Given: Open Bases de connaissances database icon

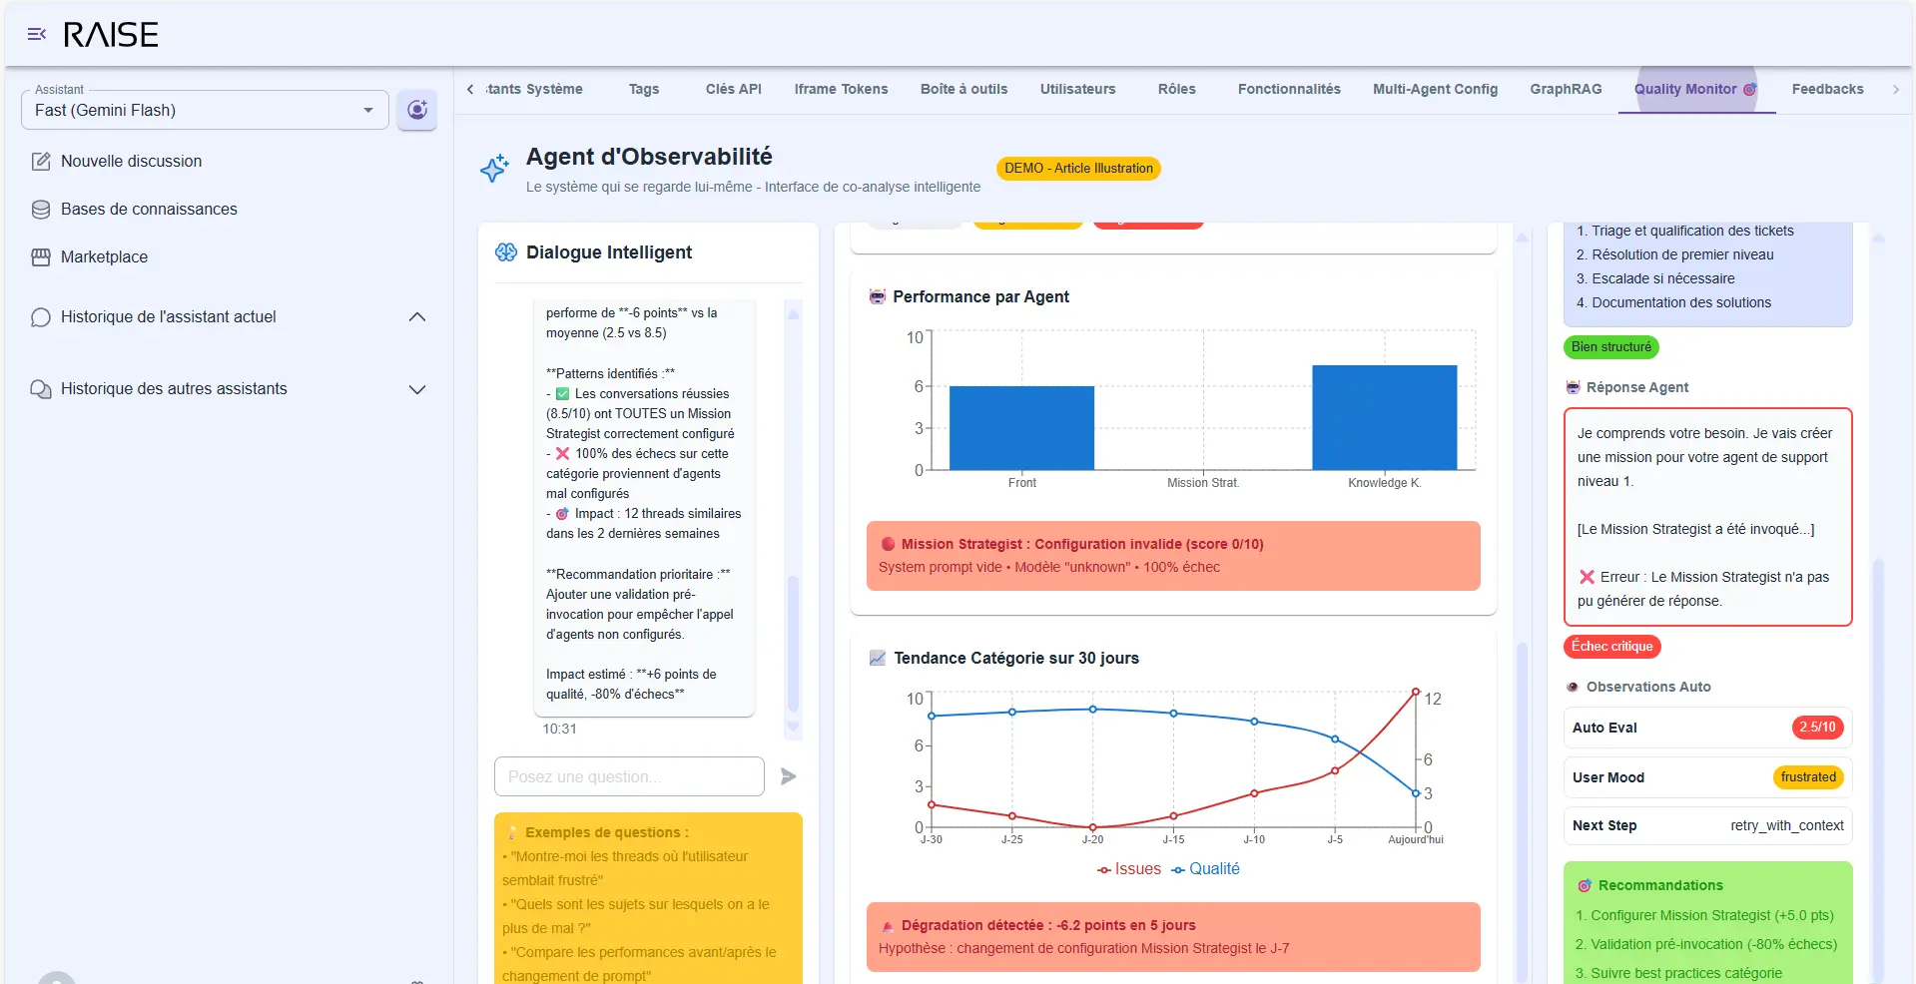Looking at the screenshot, I should [x=41, y=210].
